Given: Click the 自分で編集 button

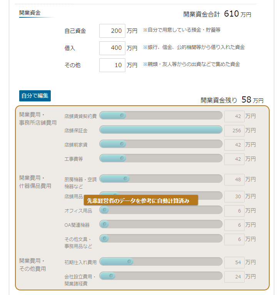Looking at the screenshot, I should (x=35, y=96).
